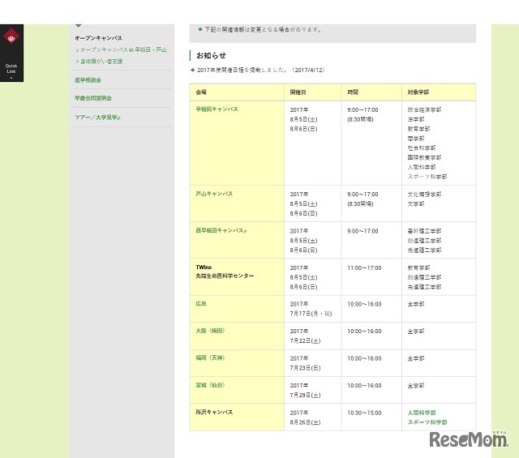Open オープンキャンパス in 早稲田・戸山 sidebar link
Image resolution: width=519 pixels, height=458 pixels.
tap(123, 49)
